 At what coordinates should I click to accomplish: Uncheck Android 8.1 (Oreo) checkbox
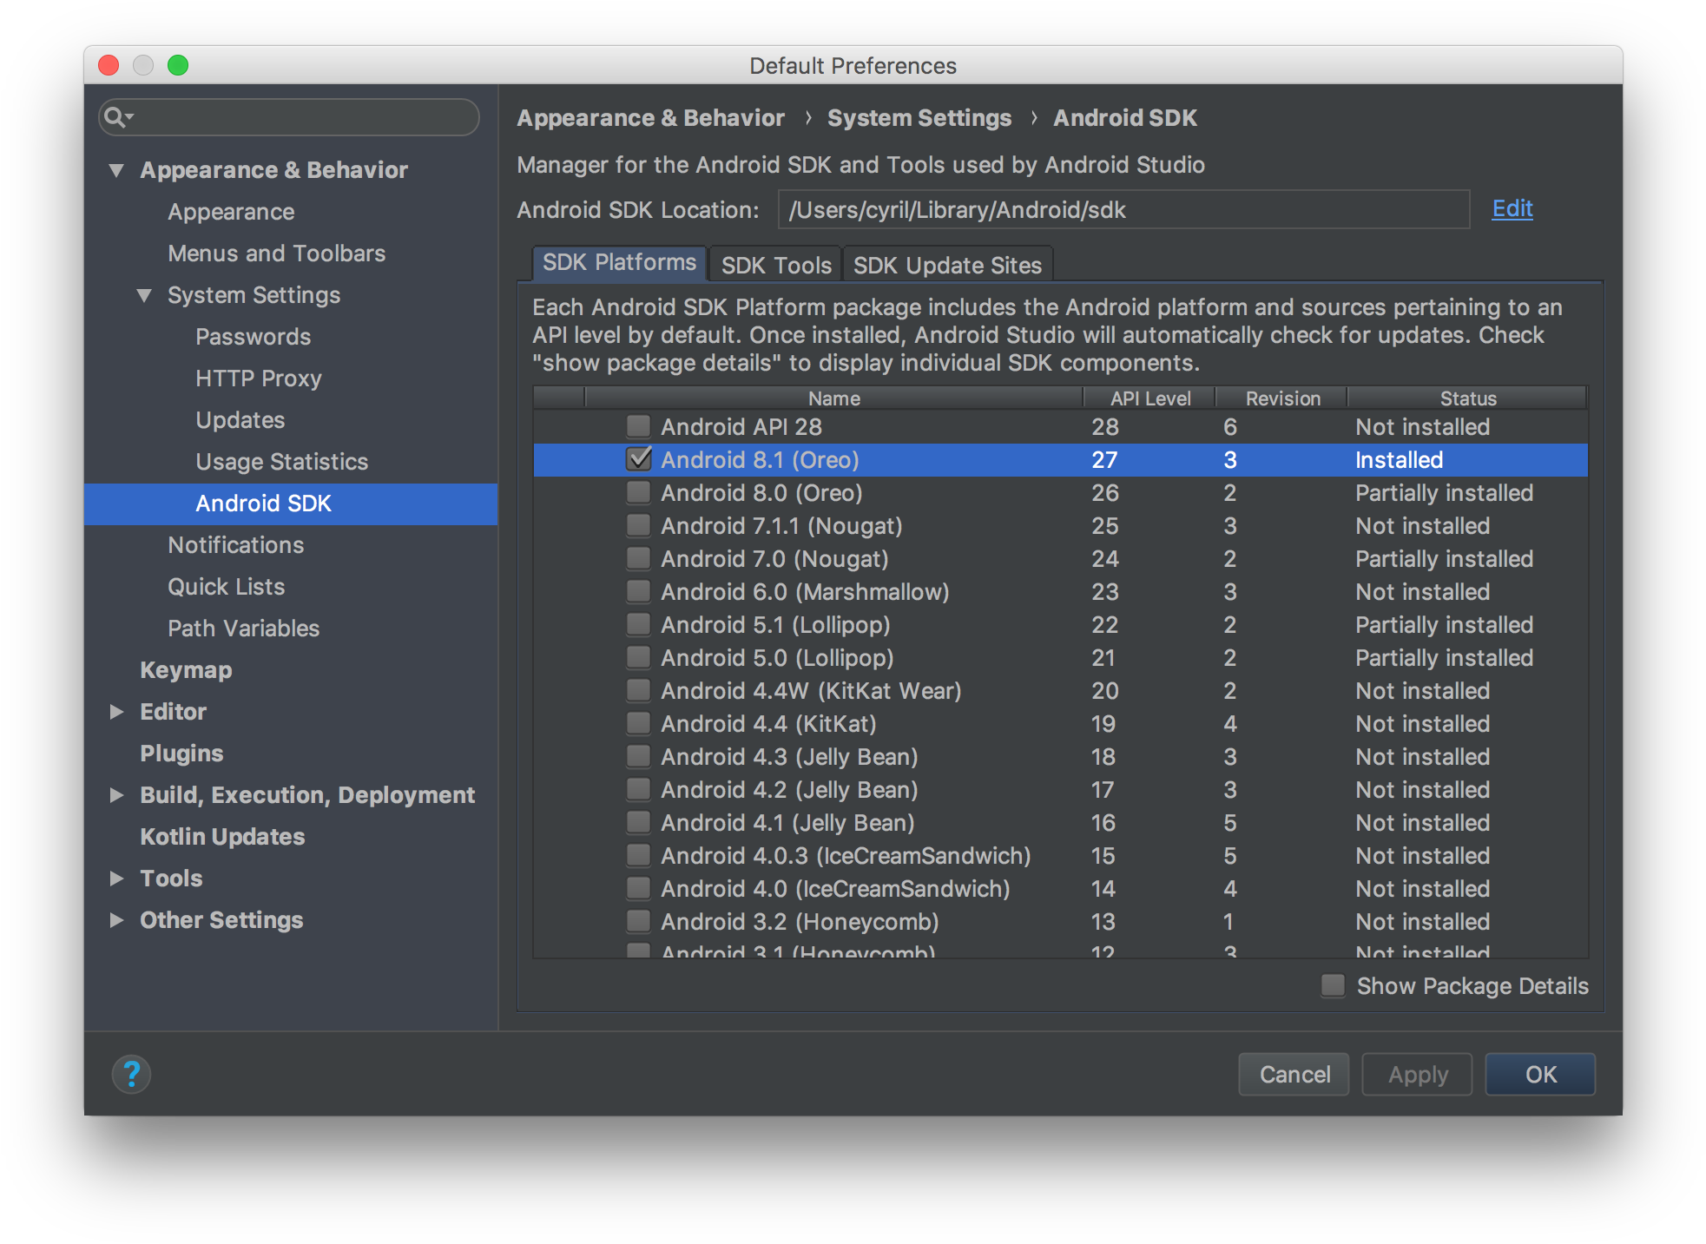coord(638,459)
